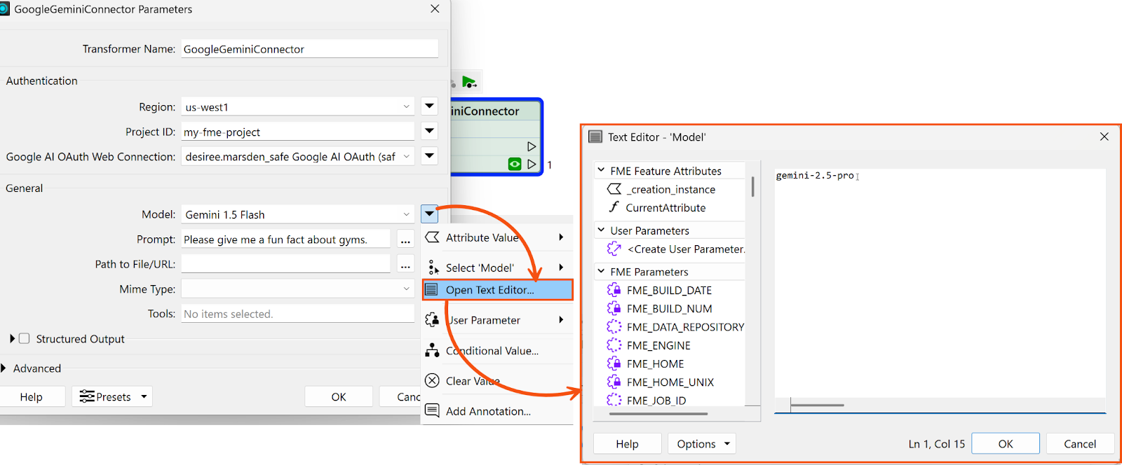Viewport: 1122px width, 465px height.
Task: Click the FME_DATA_REPOSITORY parameter icon
Action: [614, 326]
